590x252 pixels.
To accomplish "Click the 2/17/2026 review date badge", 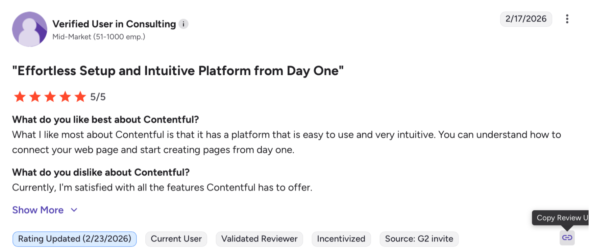I will pyautogui.click(x=526, y=19).
